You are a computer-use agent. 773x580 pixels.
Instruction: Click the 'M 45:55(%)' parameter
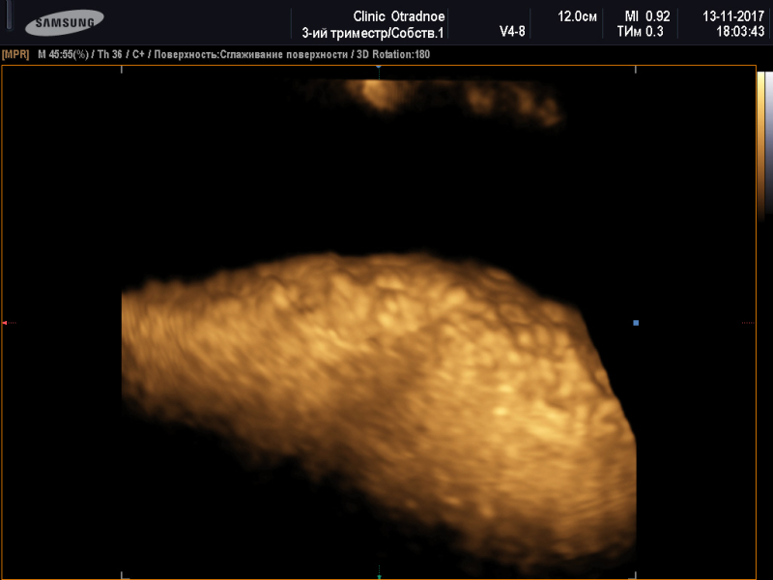(63, 55)
